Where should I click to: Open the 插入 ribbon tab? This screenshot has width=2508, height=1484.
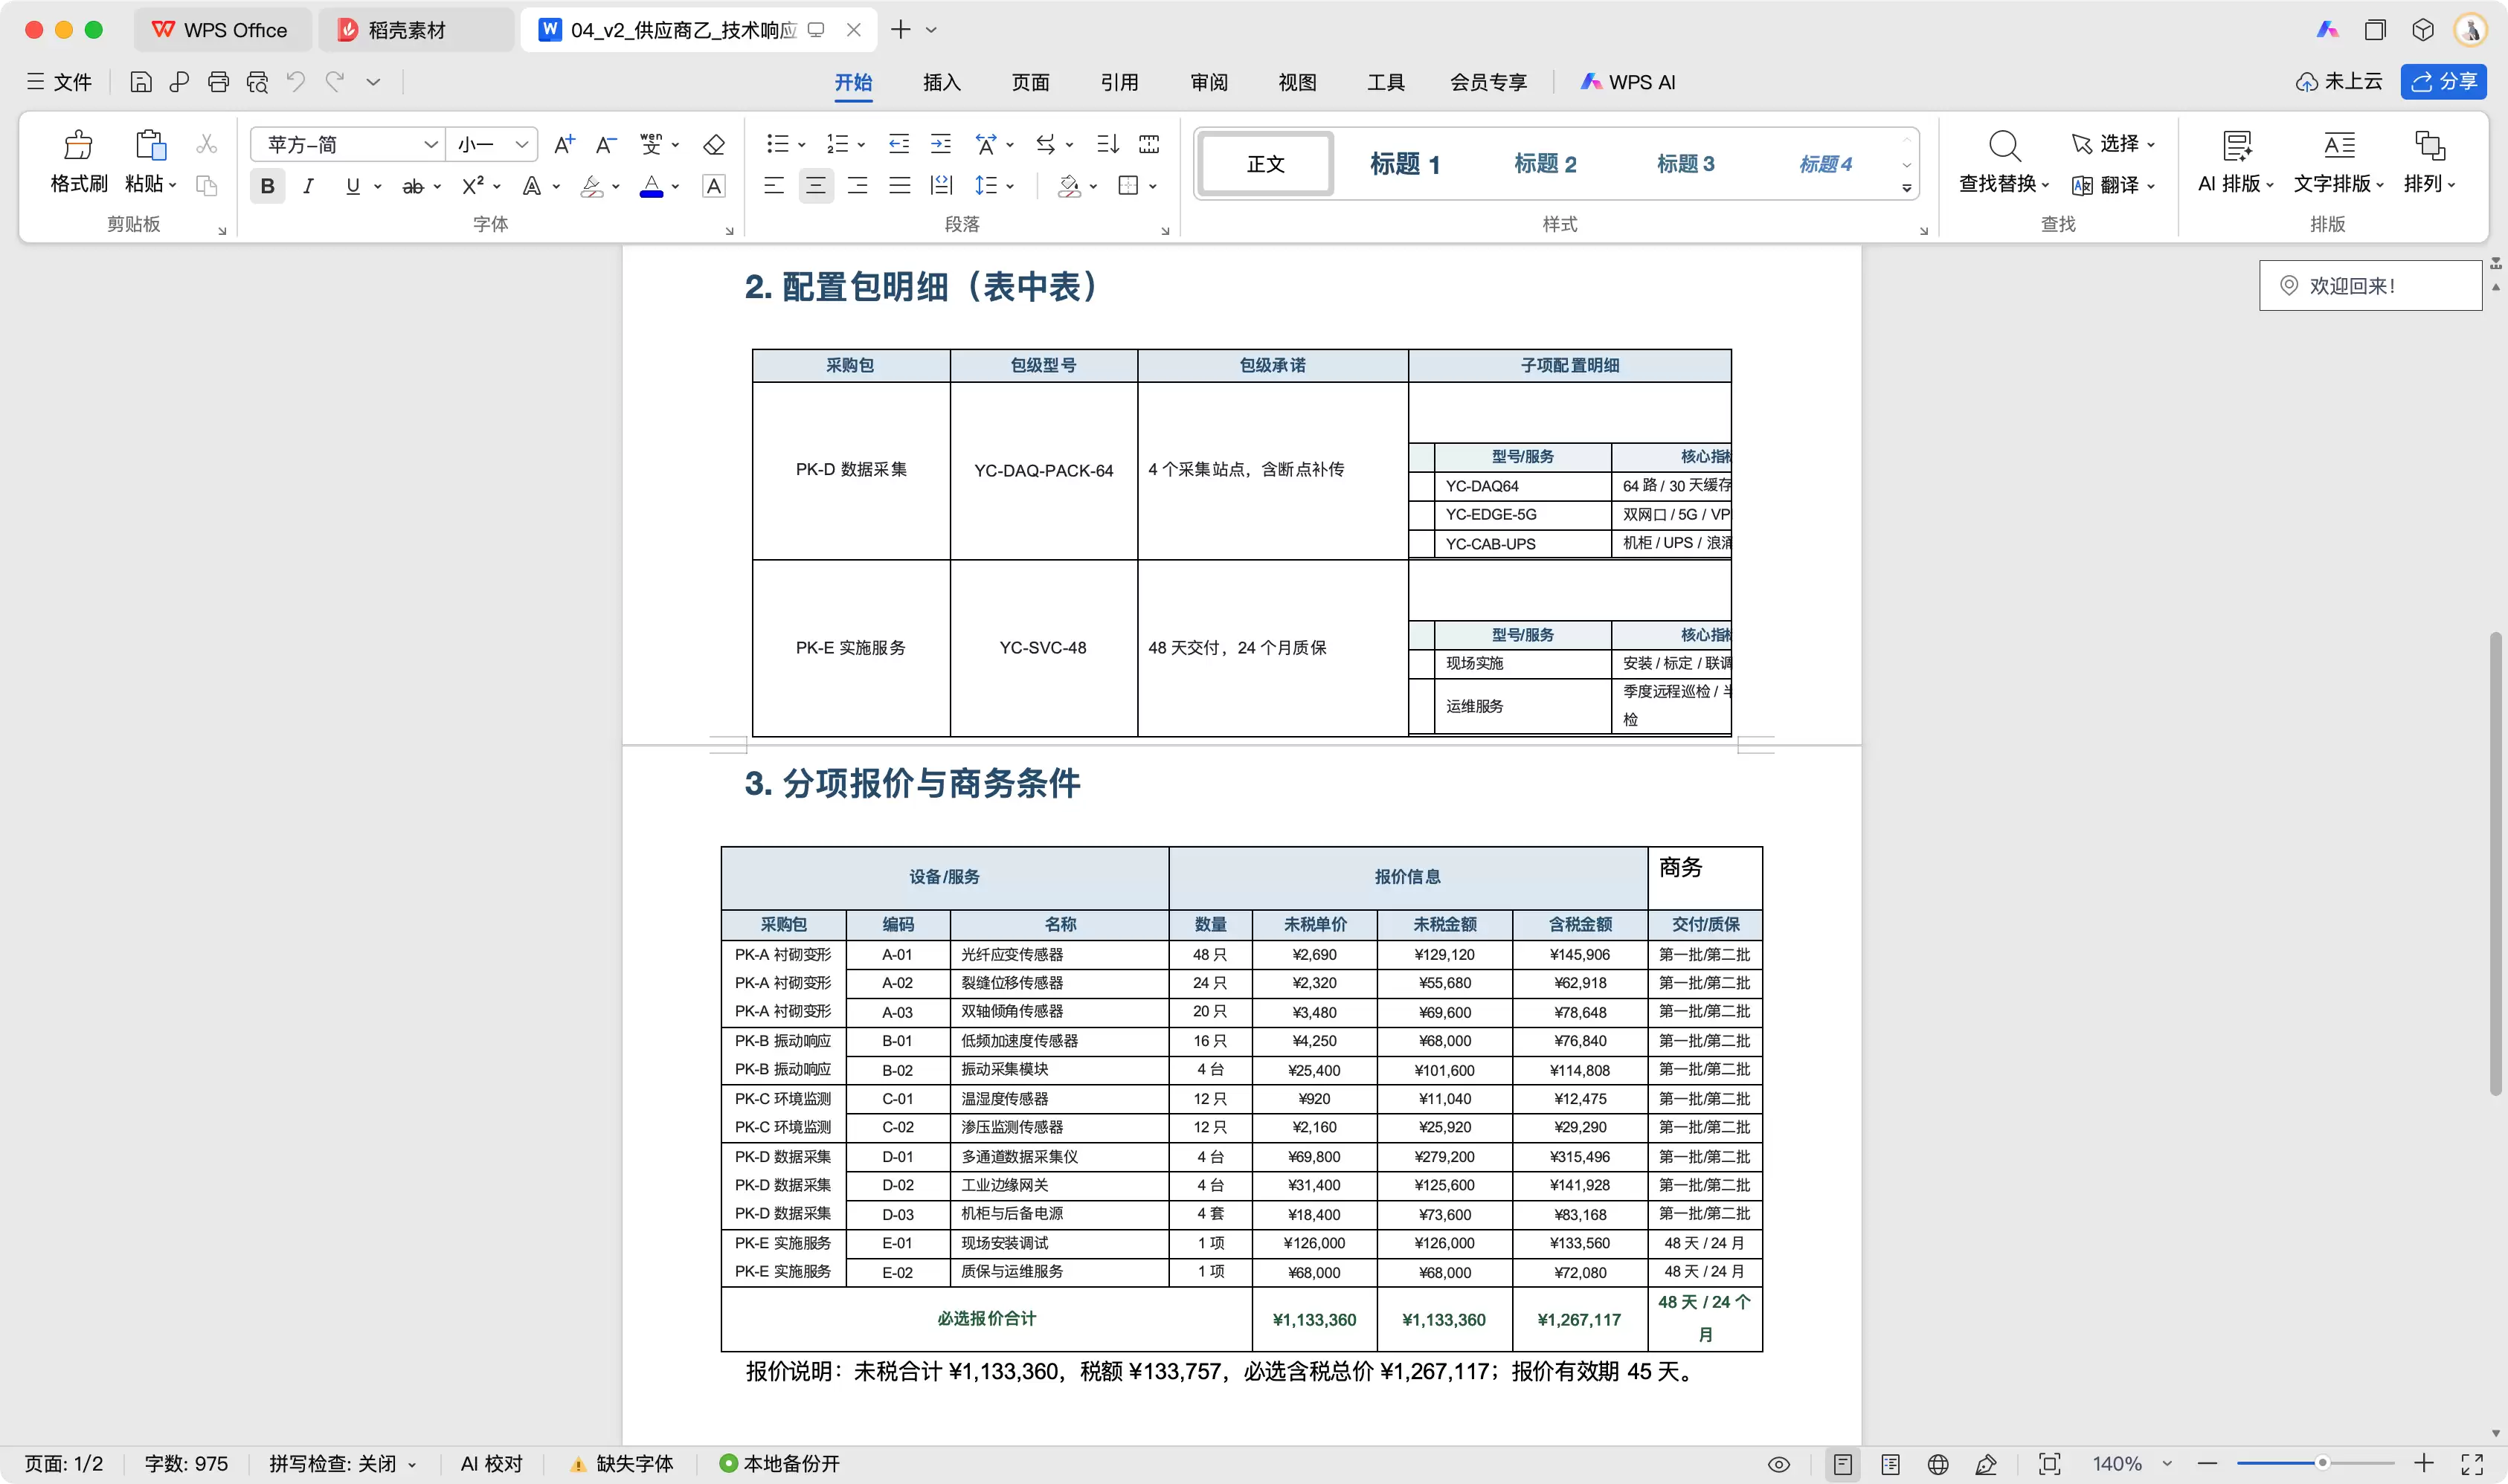(x=940, y=82)
